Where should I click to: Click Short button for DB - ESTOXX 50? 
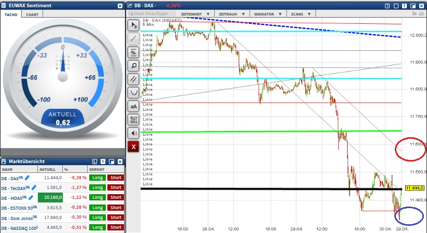pos(116,208)
